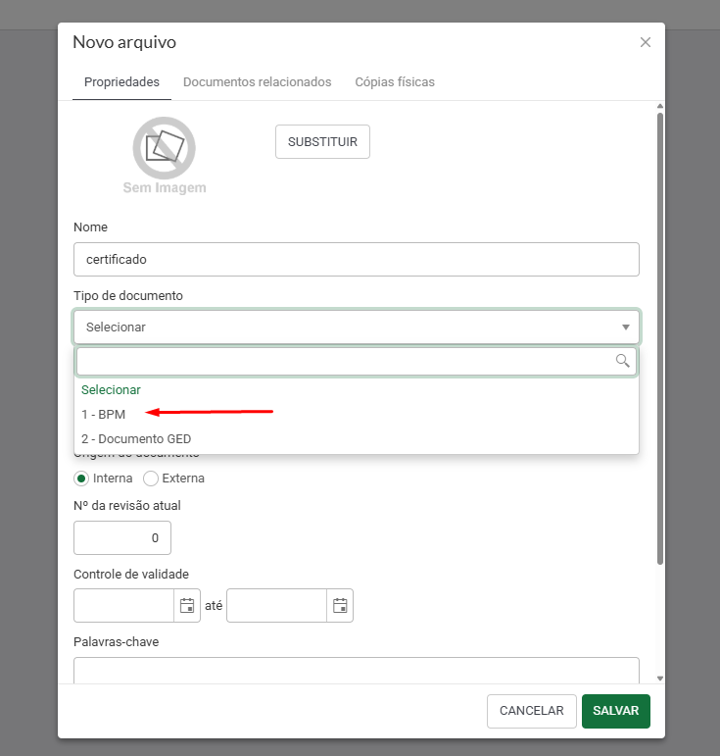
Task: Click the SUBSTITUIR button
Action: point(322,142)
